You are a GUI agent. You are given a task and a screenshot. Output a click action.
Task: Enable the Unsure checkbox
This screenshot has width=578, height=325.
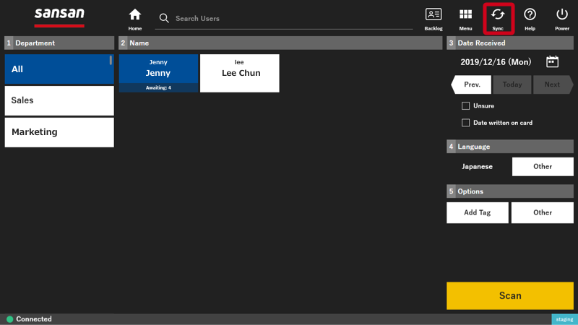point(465,105)
